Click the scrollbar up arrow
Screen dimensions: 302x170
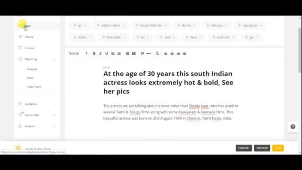300,18
